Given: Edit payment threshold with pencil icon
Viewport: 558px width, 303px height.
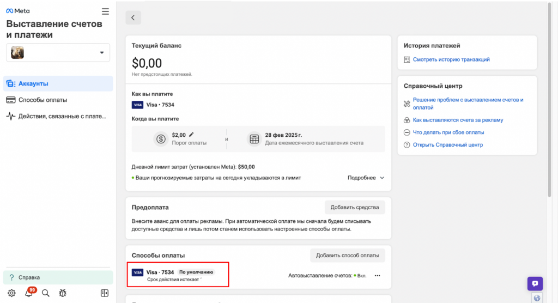Looking at the screenshot, I should pos(191,135).
